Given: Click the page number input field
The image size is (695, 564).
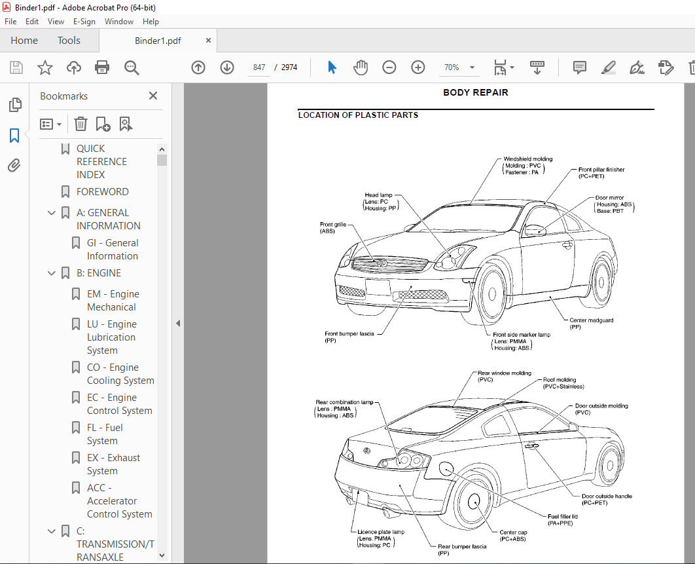Looking at the screenshot, I should click(x=259, y=67).
